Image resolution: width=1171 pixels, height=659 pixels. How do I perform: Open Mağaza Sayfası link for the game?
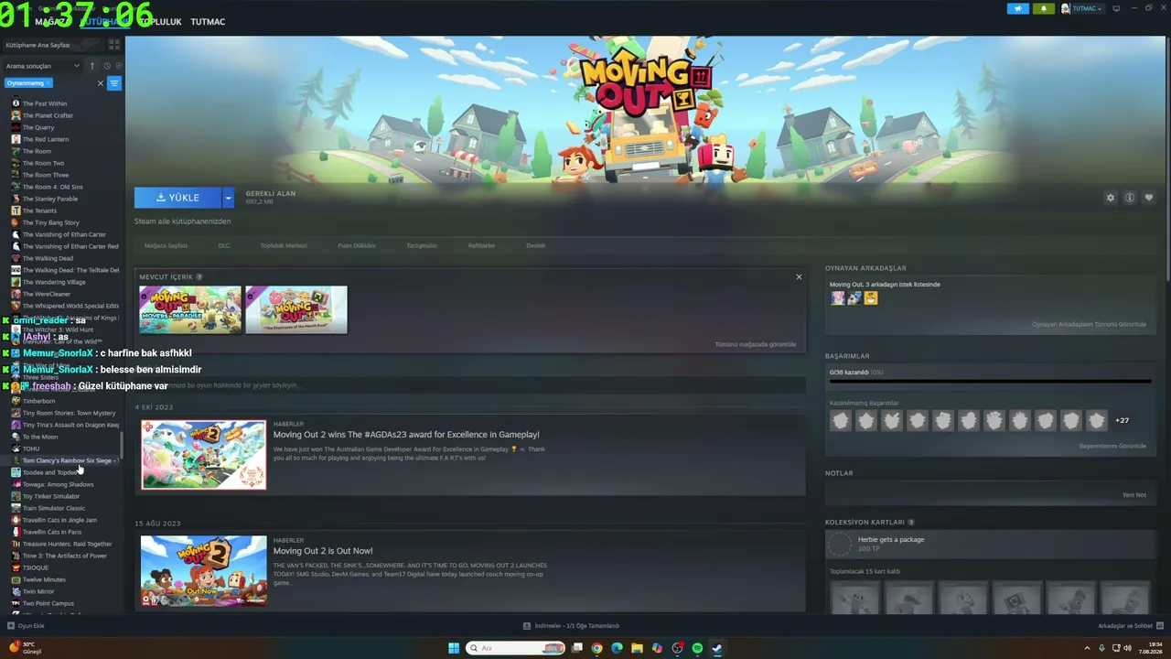pos(166,245)
